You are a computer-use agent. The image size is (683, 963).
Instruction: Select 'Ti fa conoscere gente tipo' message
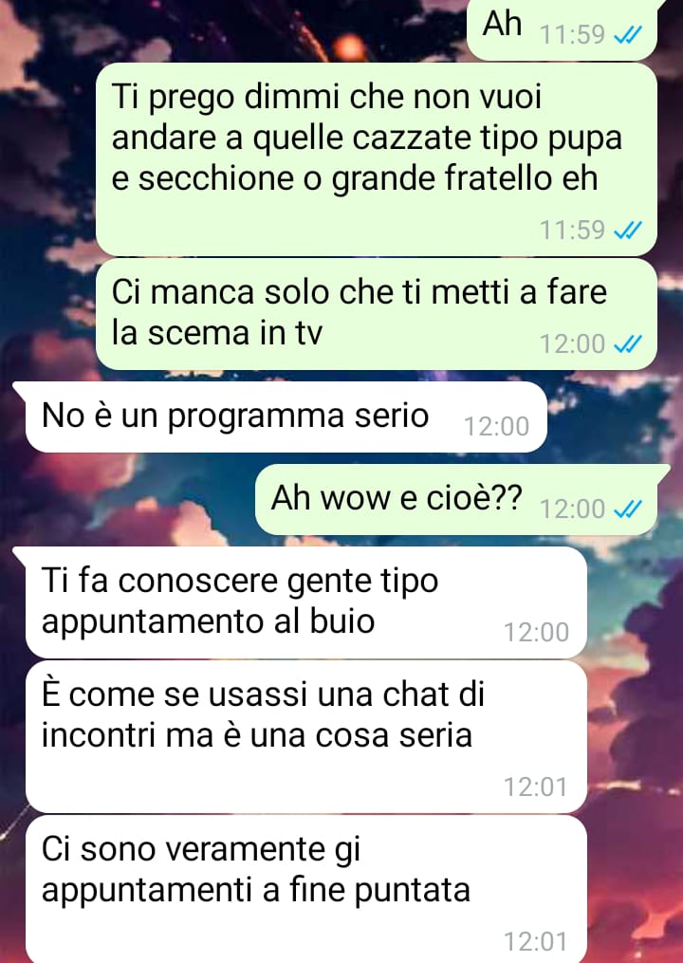point(305,602)
